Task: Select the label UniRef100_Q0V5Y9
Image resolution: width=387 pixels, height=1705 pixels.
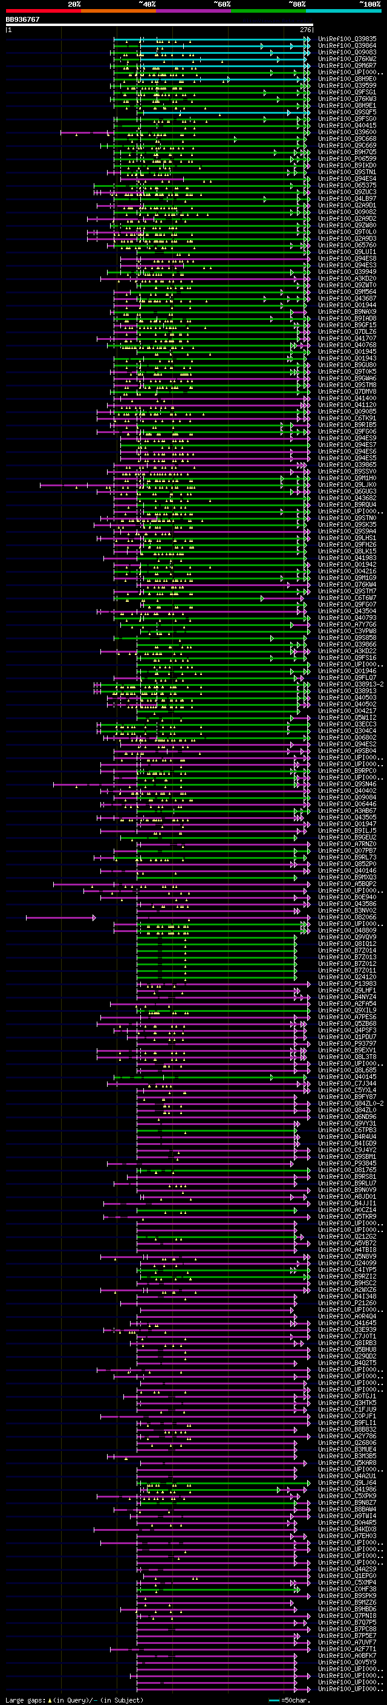Action: pos(347,1662)
